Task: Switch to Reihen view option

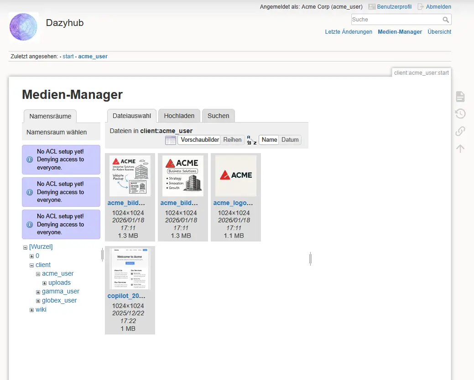Action: (x=232, y=140)
